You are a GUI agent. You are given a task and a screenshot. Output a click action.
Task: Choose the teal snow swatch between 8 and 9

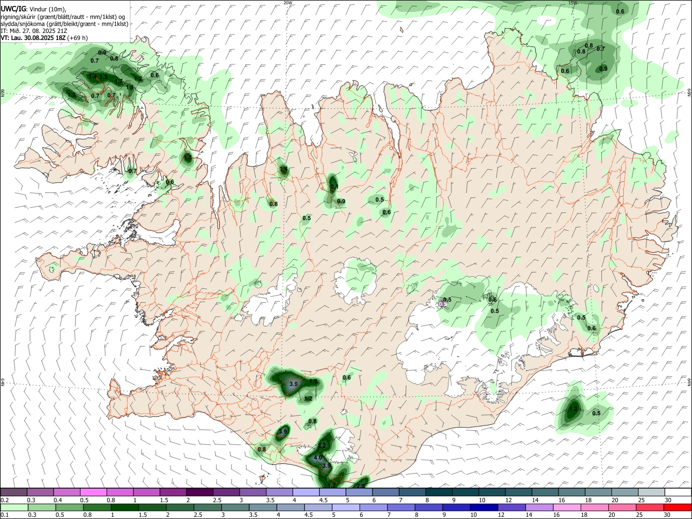[x=438, y=492]
